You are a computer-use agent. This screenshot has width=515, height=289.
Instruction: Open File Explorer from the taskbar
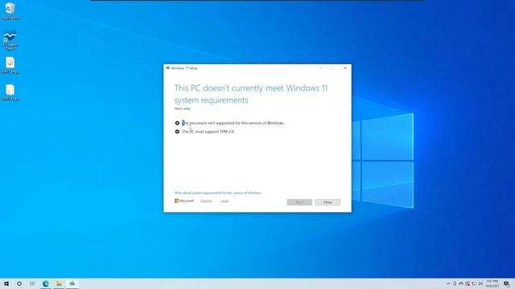point(59,283)
